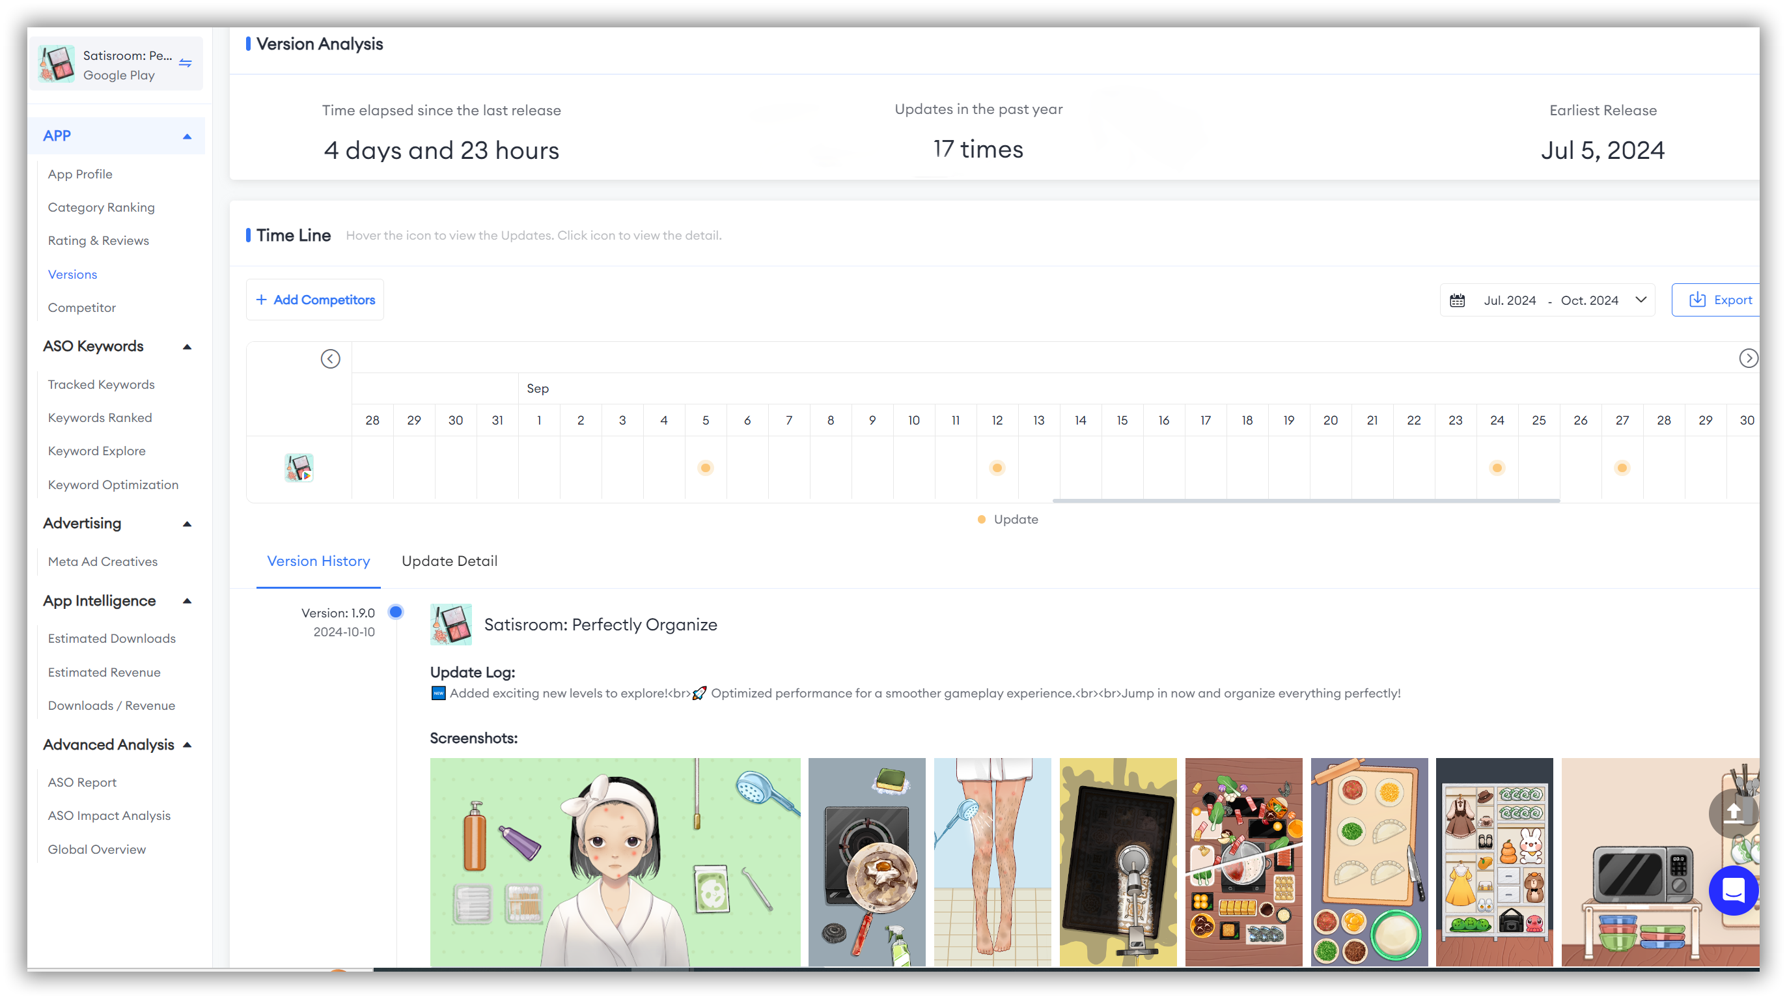The image size is (1787, 999).
Task: Click the right arrow navigation icon on timeline
Action: click(1749, 358)
